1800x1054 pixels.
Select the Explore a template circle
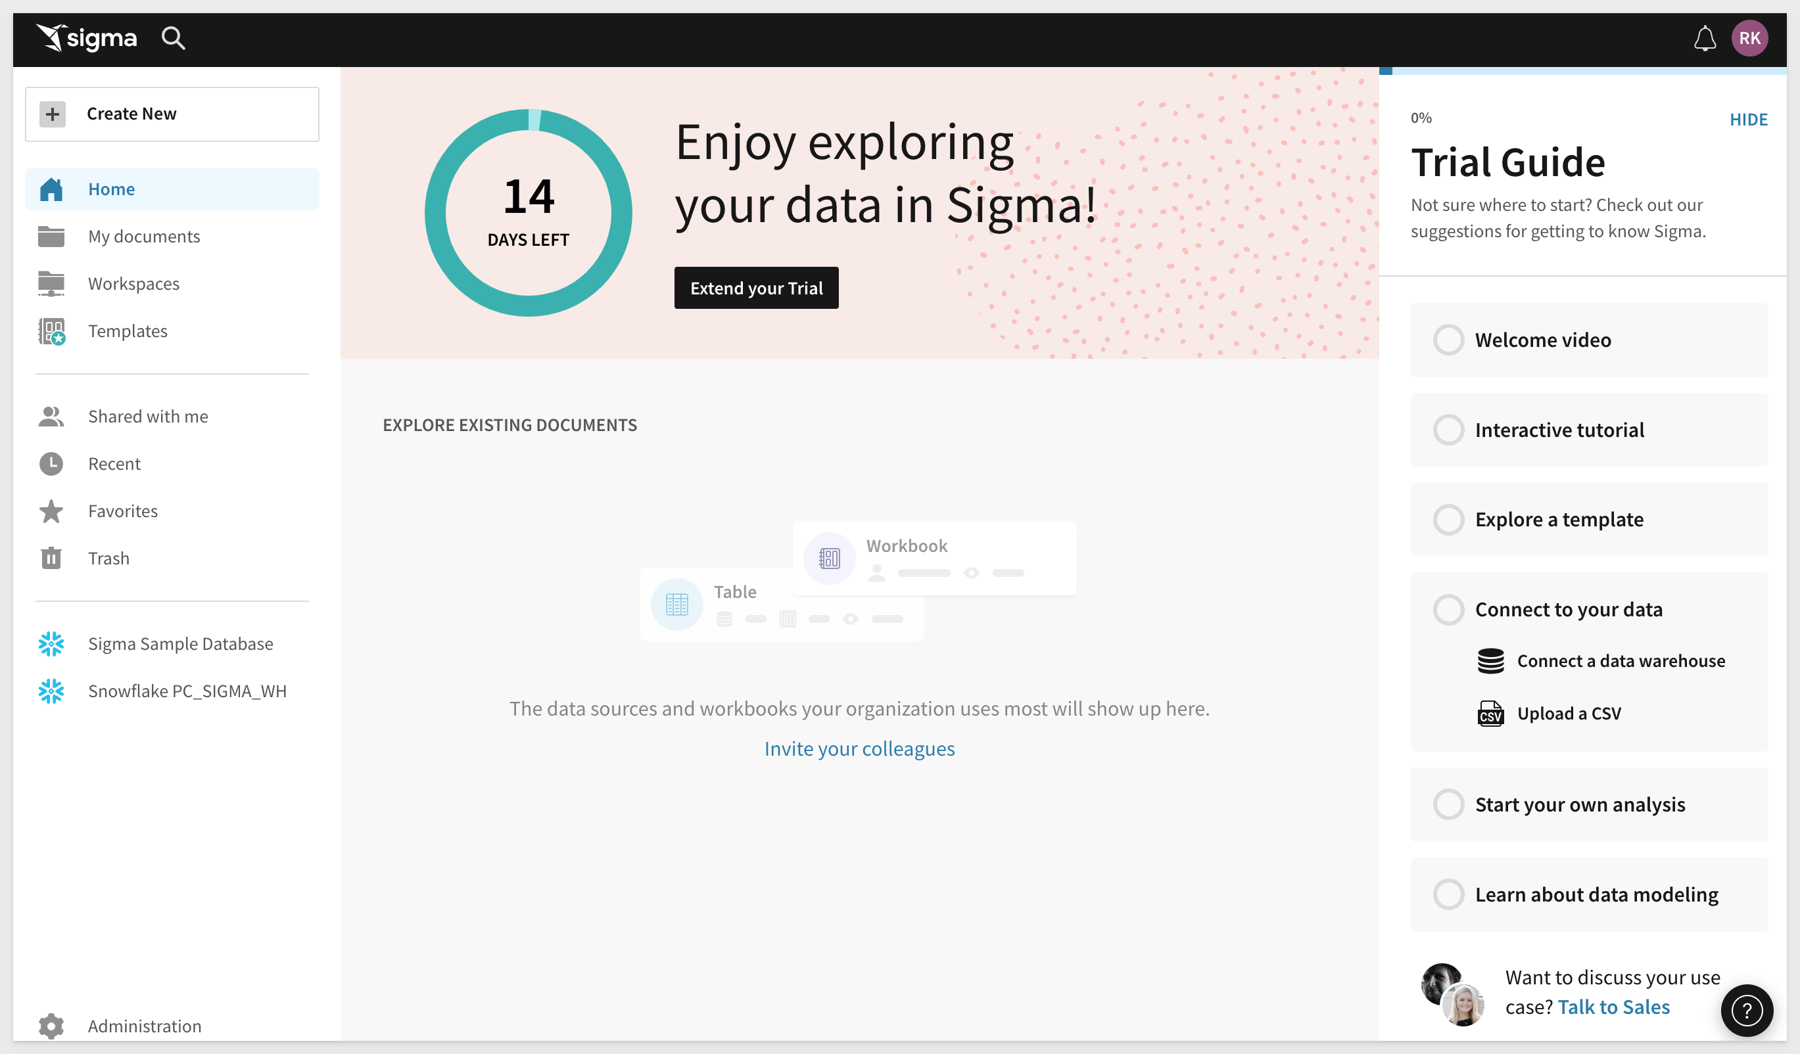pyautogui.click(x=1448, y=520)
